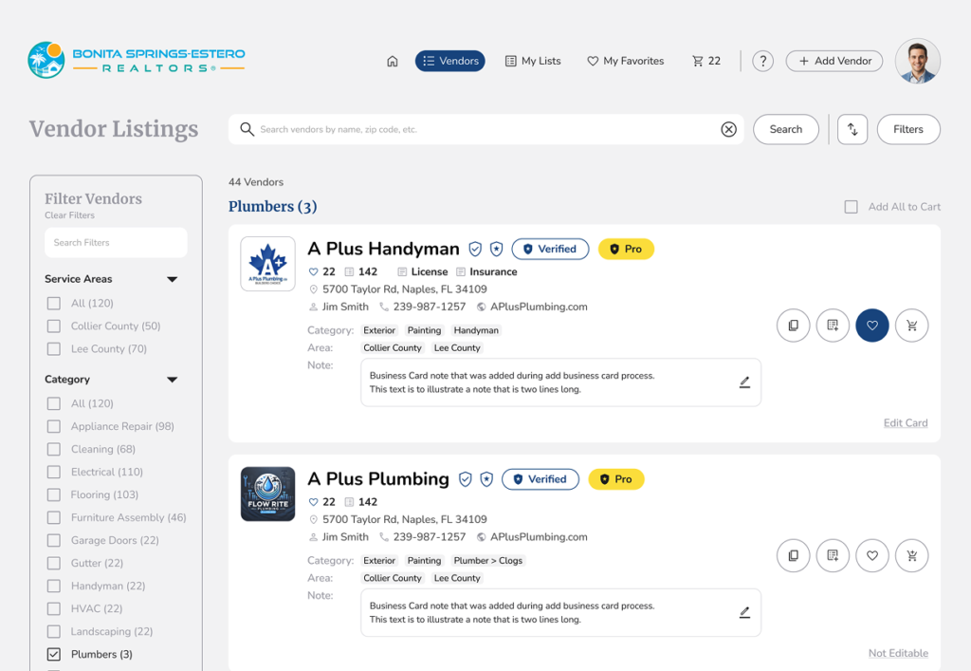Uncheck the Plumbers (3) filter
The width and height of the screenshot is (971, 671).
click(54, 654)
